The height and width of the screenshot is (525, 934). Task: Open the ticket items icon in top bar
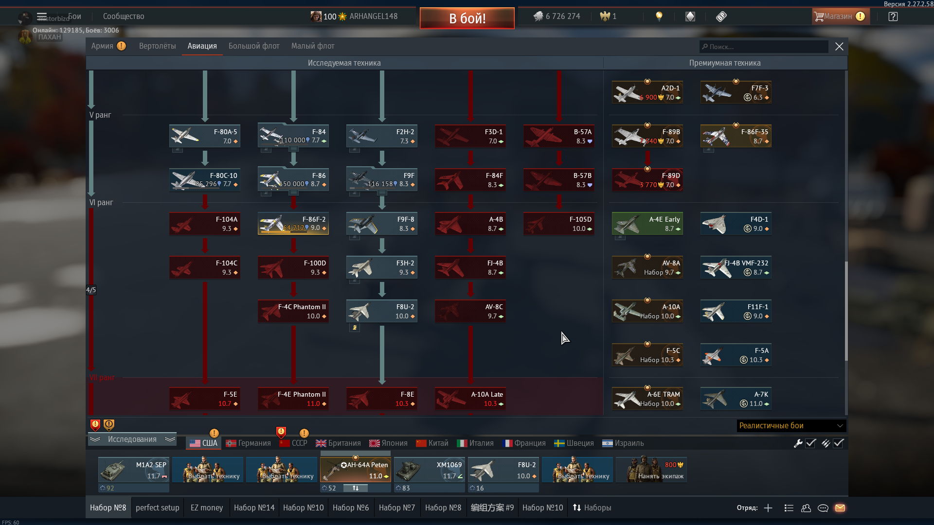(x=721, y=16)
